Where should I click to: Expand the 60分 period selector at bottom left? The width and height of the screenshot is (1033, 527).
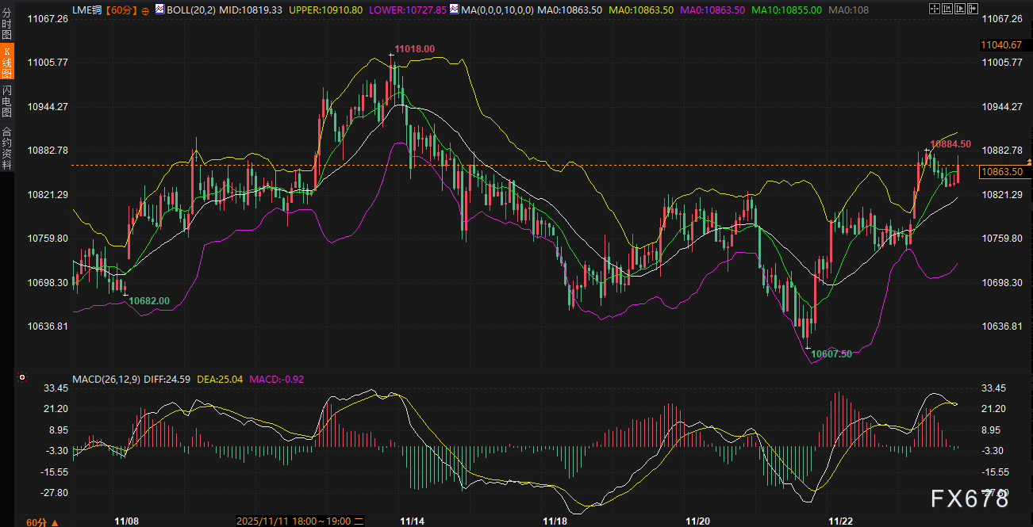click(x=36, y=522)
